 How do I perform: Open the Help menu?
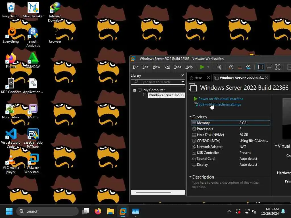point(189,67)
